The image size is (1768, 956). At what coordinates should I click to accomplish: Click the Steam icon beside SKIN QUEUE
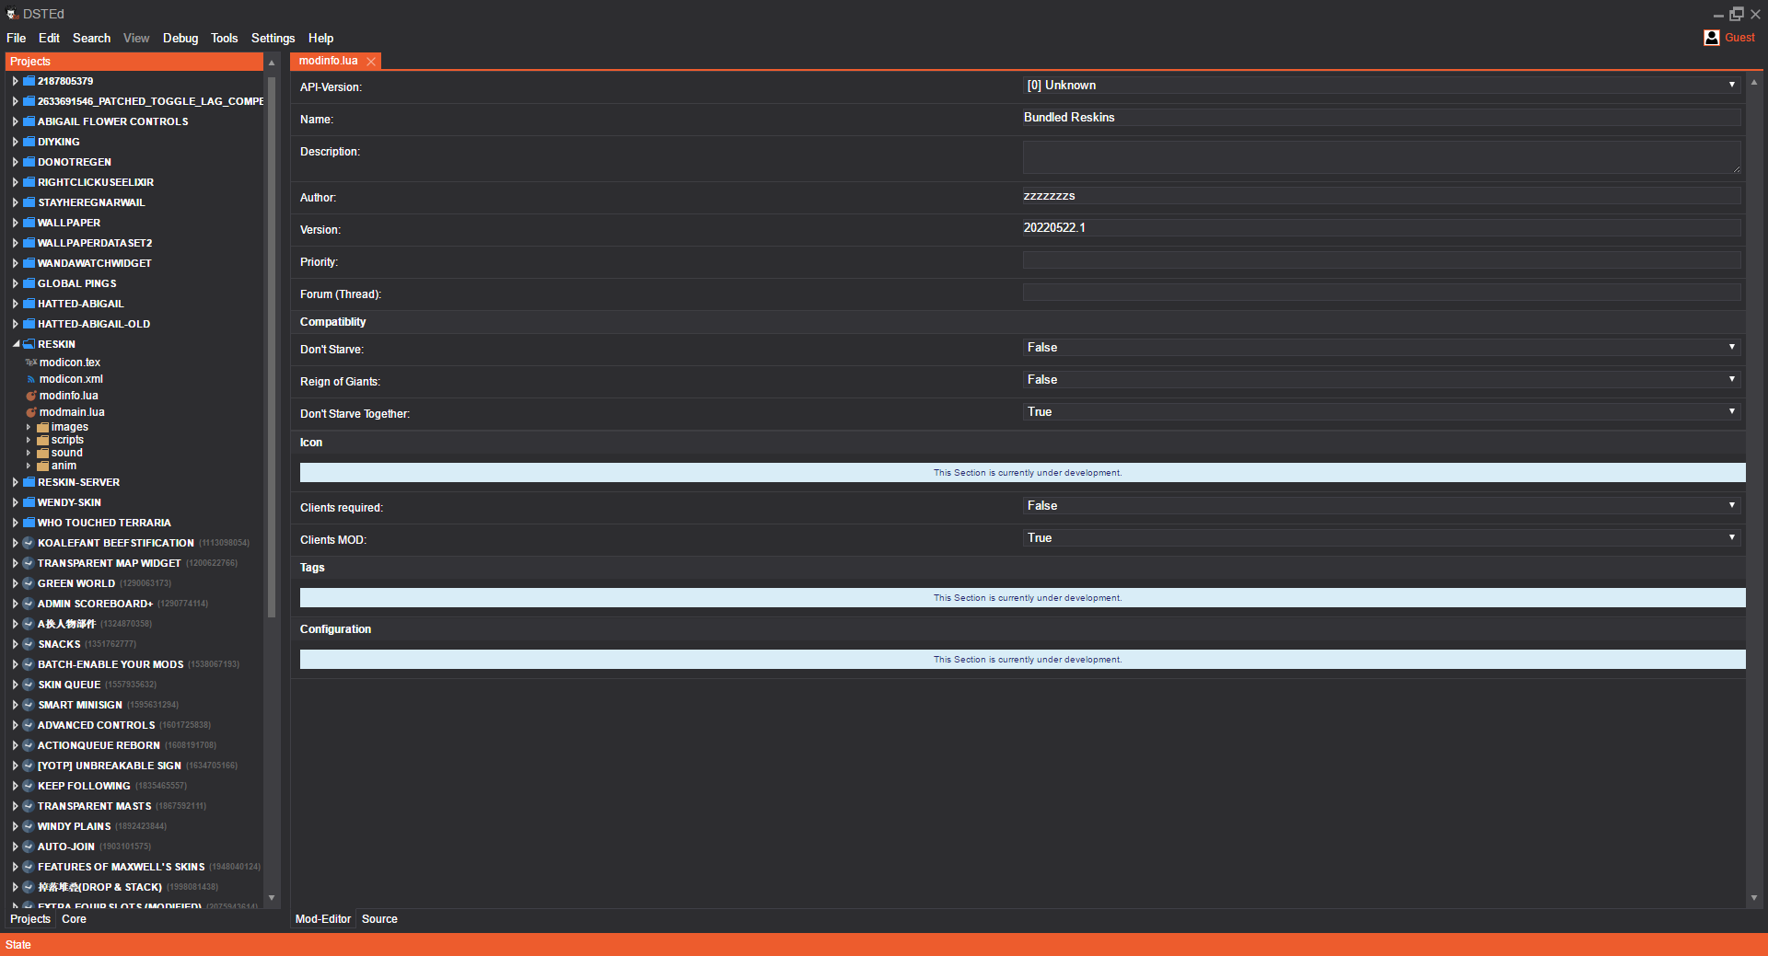[29, 685]
